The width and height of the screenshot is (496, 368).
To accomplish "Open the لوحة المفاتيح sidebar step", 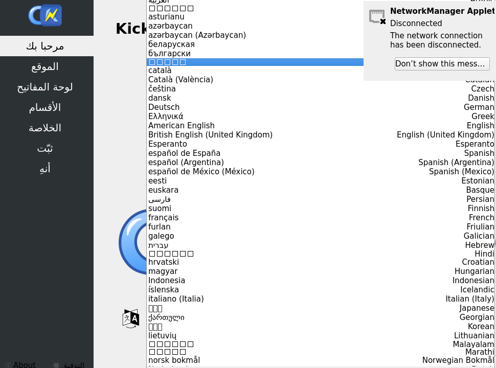I will 45,87.
